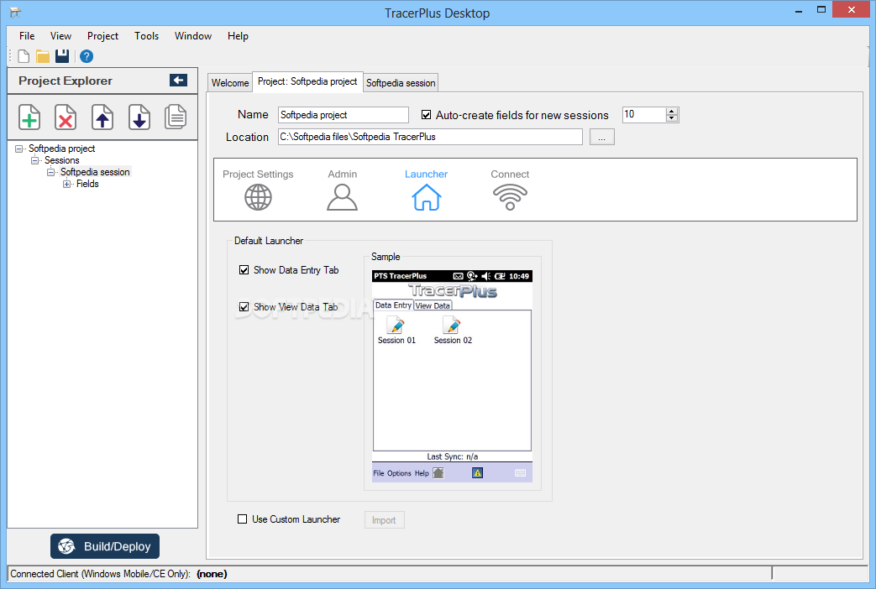
Task: Collapse the Softpedia session node
Action: [51, 172]
